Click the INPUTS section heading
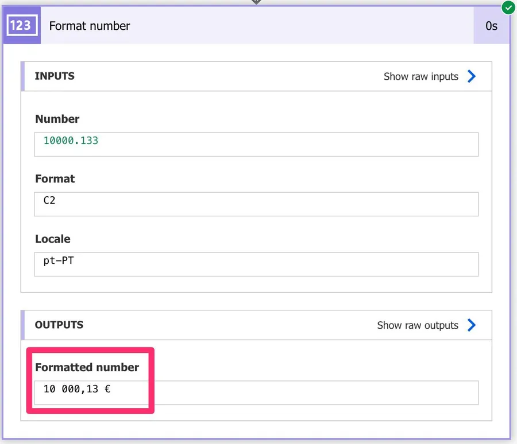Screen dimensions: 517x444 tap(55, 76)
